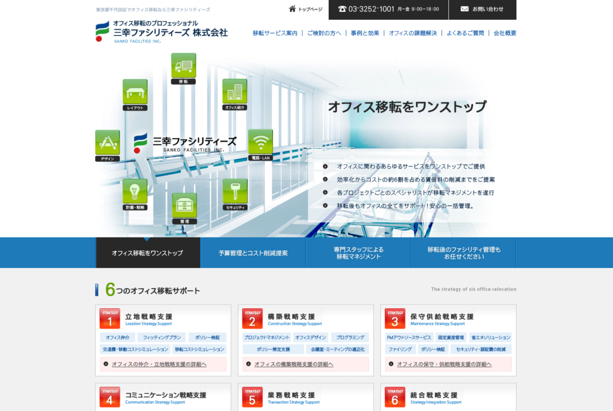Screen dimensions: 613x411
Task: Click the プログラミング tag
Action: coord(350,337)
